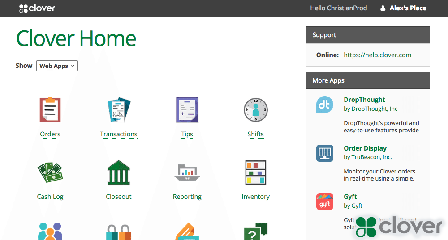Open the Reporting chart icon
This screenshot has height=240, width=448.
coord(187,173)
